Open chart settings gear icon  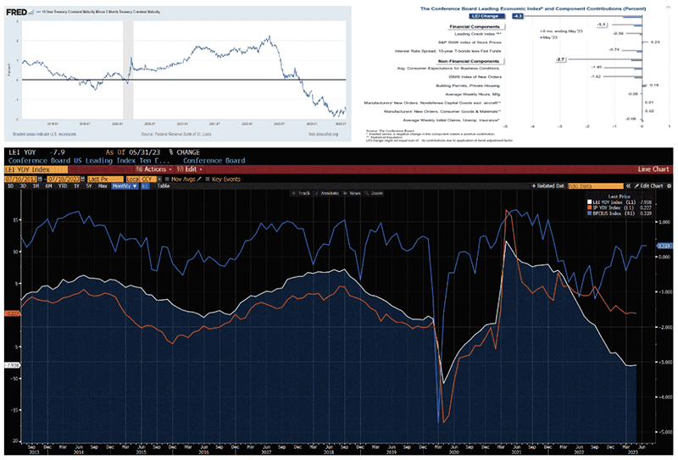point(669,186)
